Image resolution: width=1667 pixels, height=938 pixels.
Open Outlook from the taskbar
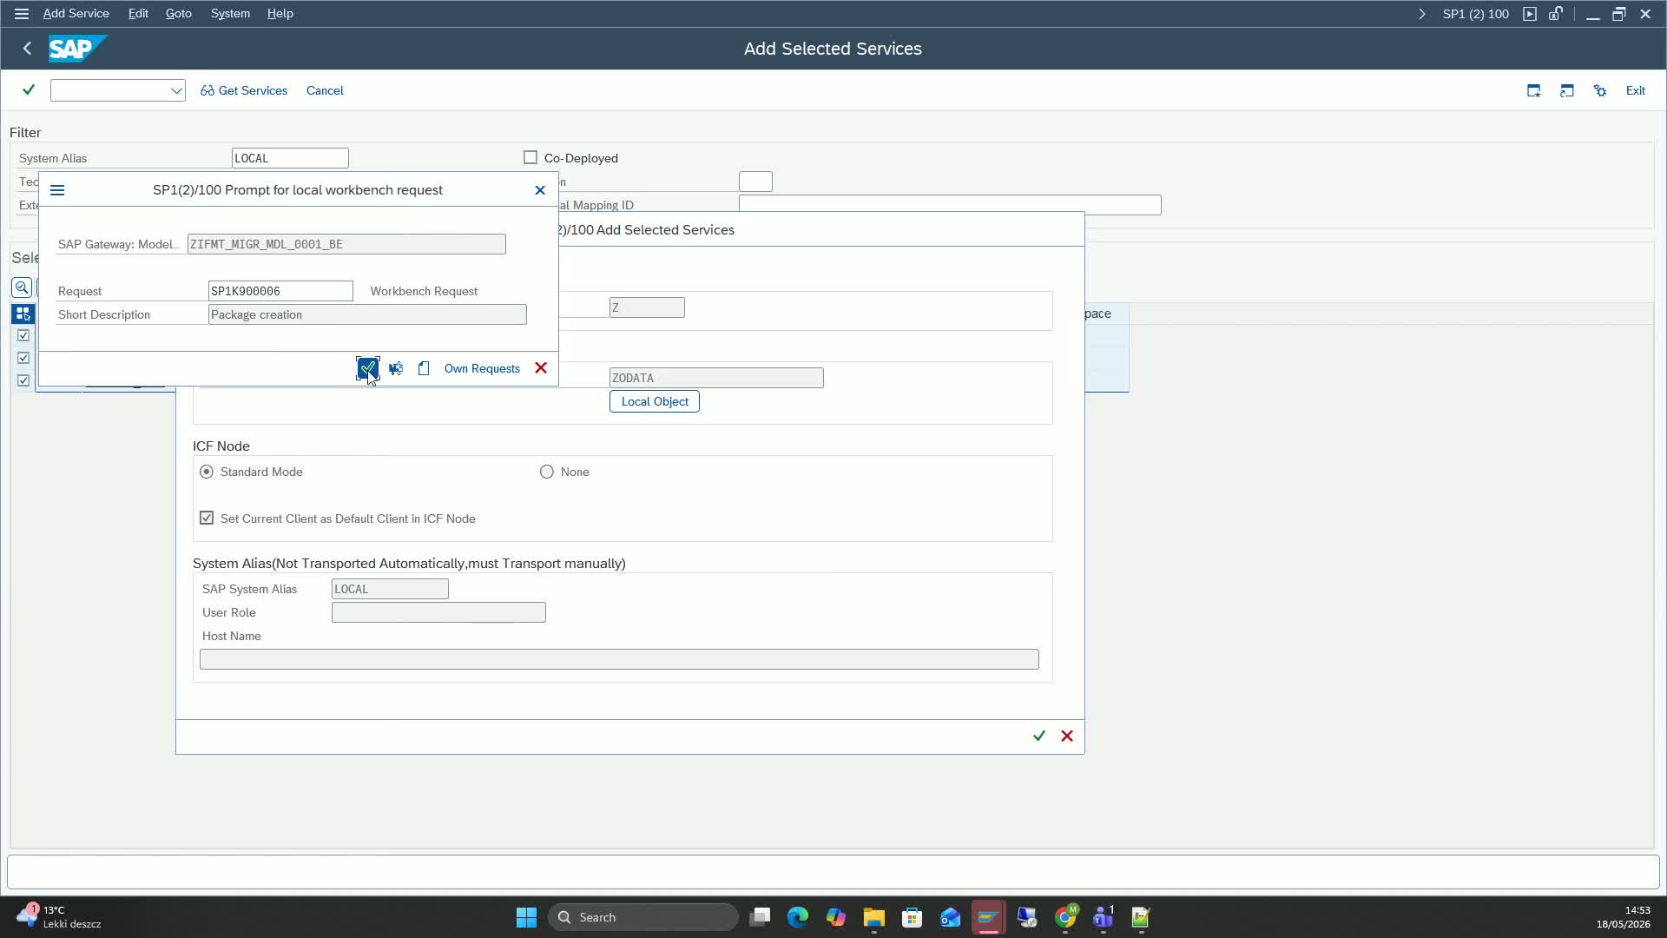(x=950, y=917)
